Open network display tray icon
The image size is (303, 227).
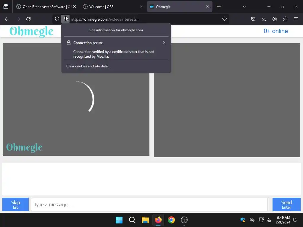[261, 220]
